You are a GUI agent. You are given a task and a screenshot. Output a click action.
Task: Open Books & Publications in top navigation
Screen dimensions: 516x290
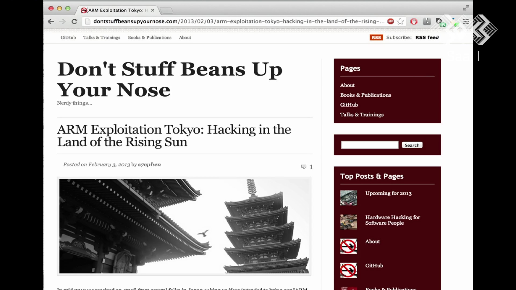150,38
